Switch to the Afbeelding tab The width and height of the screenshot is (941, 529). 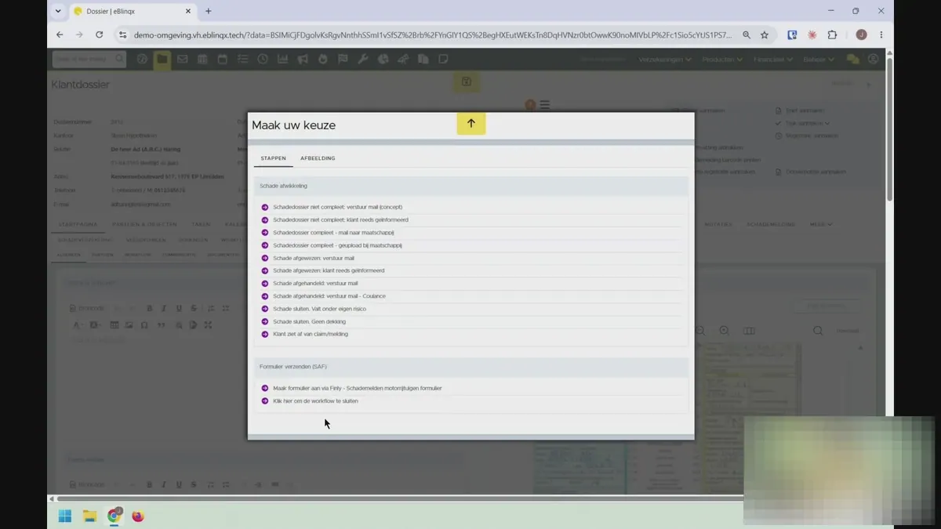click(318, 158)
